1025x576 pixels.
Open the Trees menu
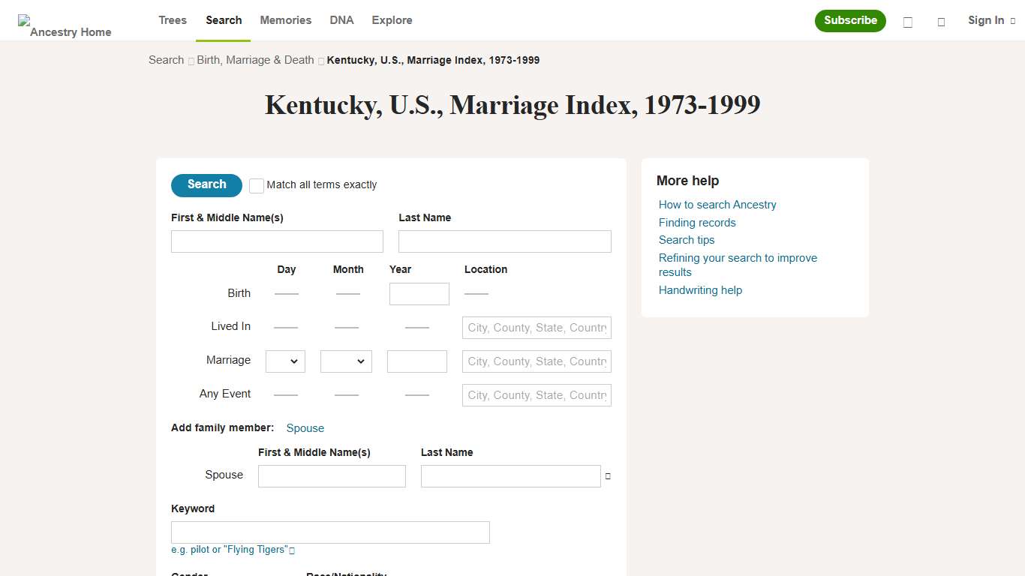point(172,20)
